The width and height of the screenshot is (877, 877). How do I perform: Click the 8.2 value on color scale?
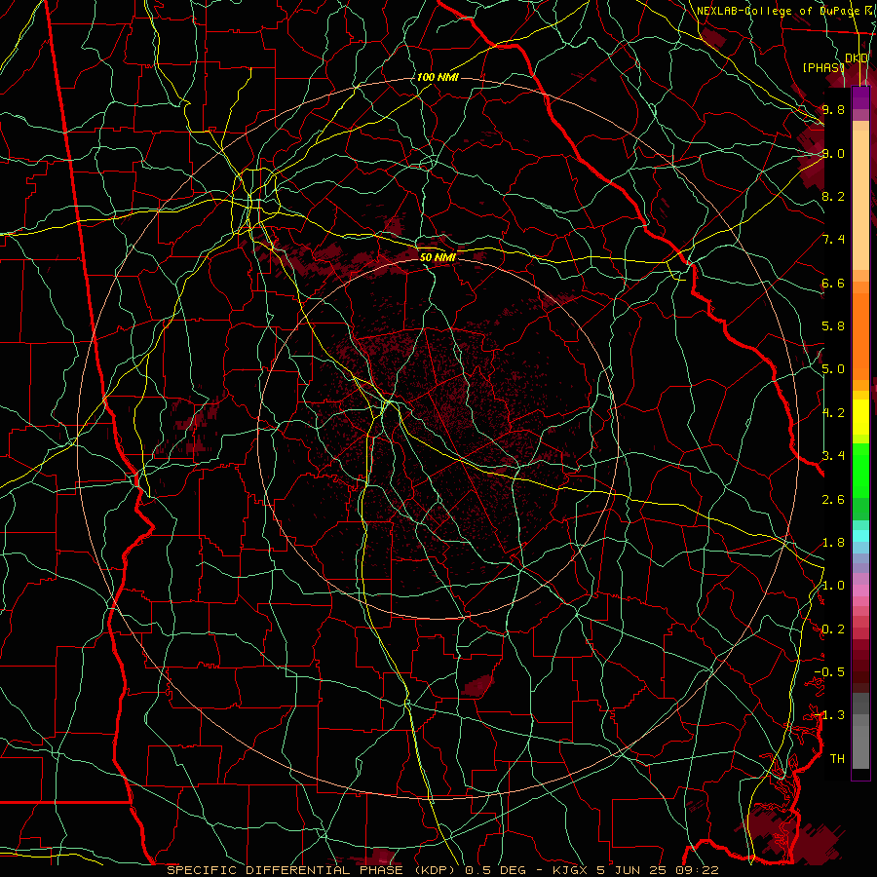point(833,196)
